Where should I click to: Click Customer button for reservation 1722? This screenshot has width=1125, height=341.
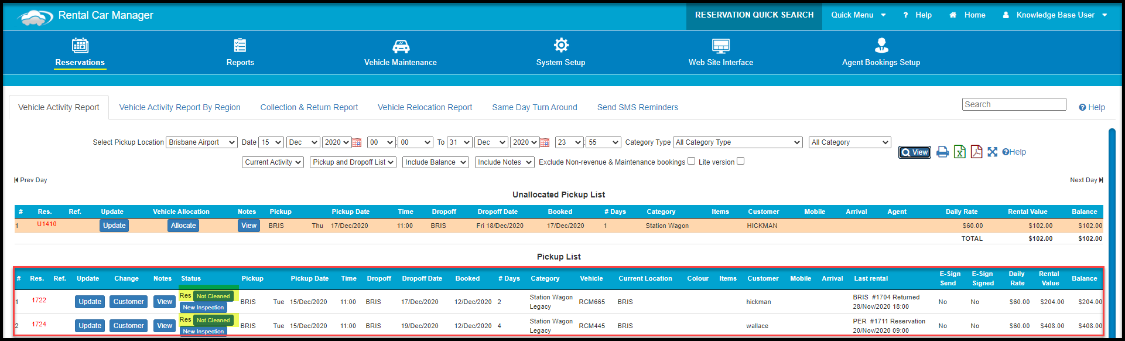tap(129, 302)
